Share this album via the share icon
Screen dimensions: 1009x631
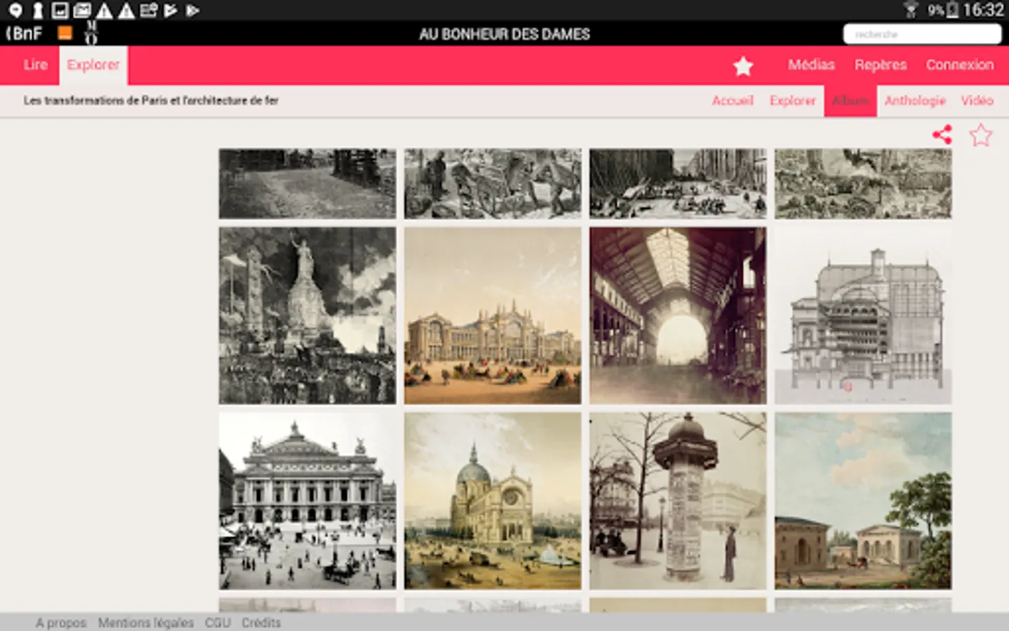(x=942, y=135)
